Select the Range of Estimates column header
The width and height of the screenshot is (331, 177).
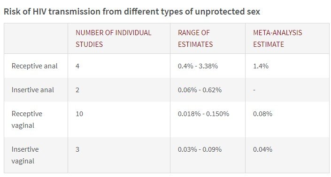195,38
